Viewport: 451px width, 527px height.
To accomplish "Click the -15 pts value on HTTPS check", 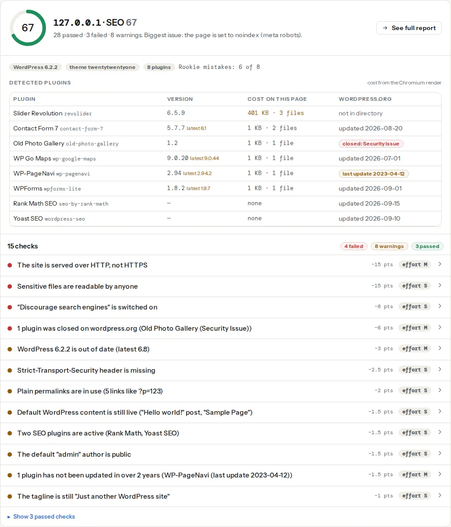I will point(382,264).
